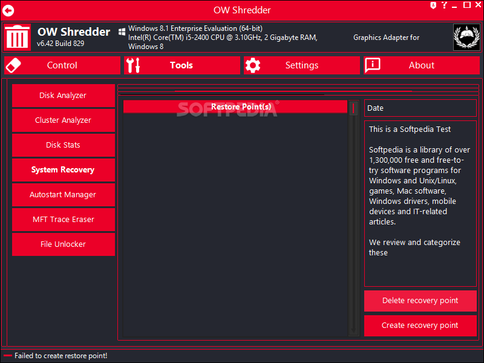Click the back arrow icon in title bar

click(x=8, y=10)
